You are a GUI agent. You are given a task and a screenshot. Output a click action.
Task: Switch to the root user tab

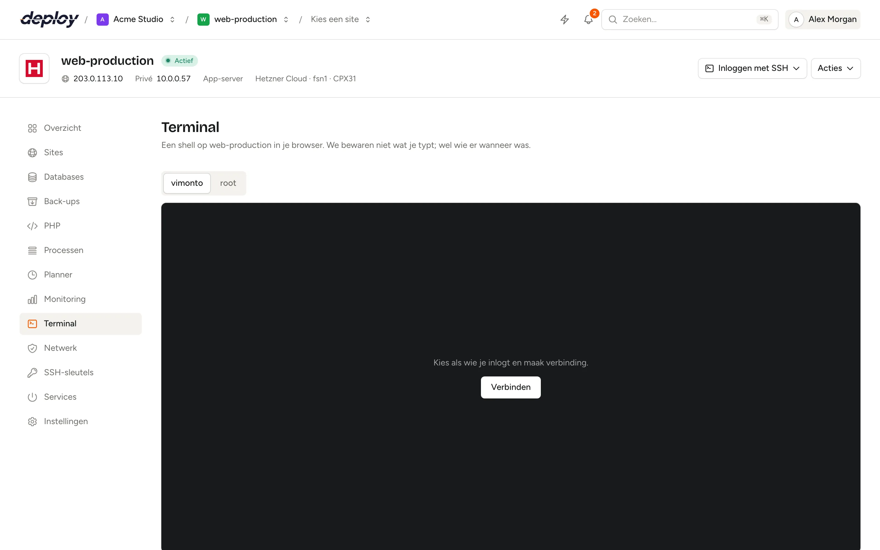(x=228, y=183)
